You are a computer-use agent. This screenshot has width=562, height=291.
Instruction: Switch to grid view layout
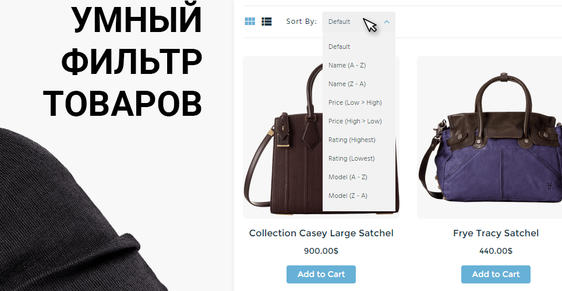point(250,22)
